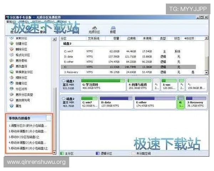The image size is (214, 171).
Task: Sort by the 分区 column header
Action: pyautogui.click(x=73, y=38)
